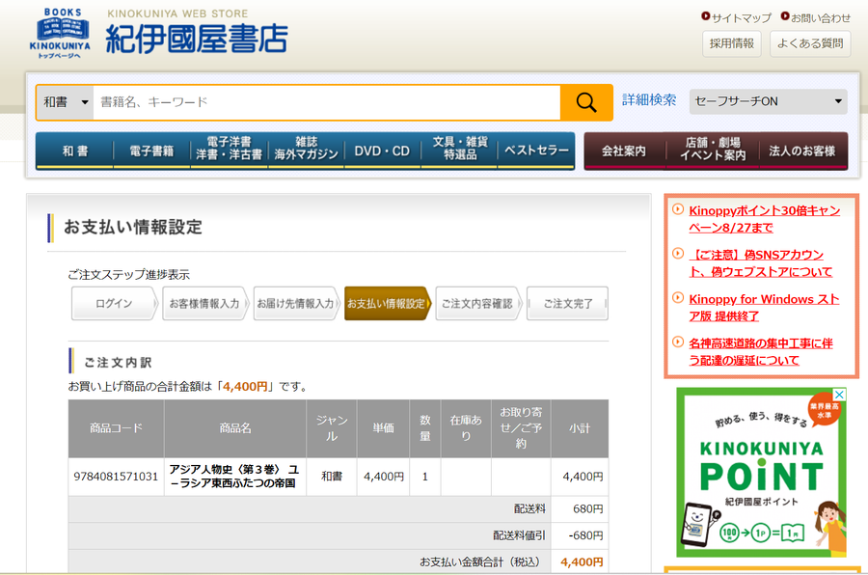868x575 pixels.
Task: Select the 文具・雑貨 特選品 tab
Action: click(x=460, y=149)
